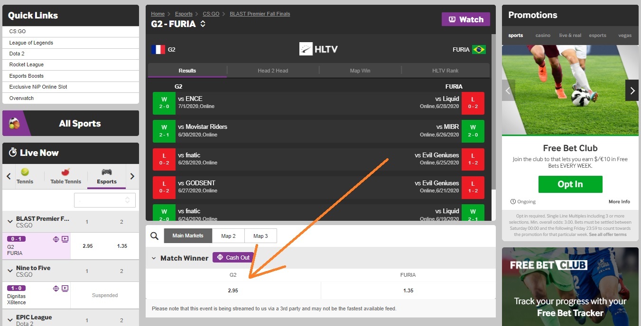Open Overwatch quick link
Image resolution: width=641 pixels, height=326 pixels.
coord(71,98)
